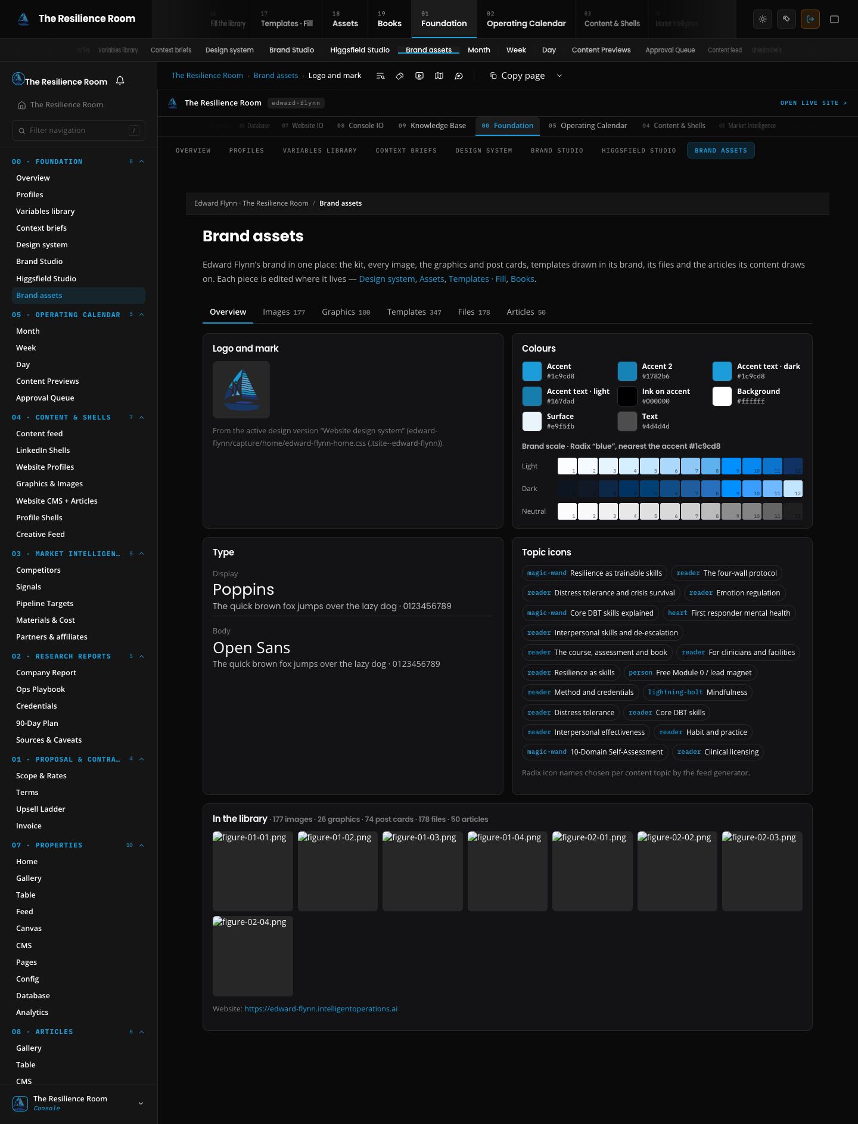Open the Copy page dropdown arrow
This screenshot has height=1124, width=858.
pyautogui.click(x=559, y=76)
